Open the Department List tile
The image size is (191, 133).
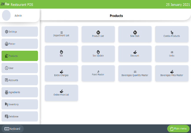click(62, 34)
